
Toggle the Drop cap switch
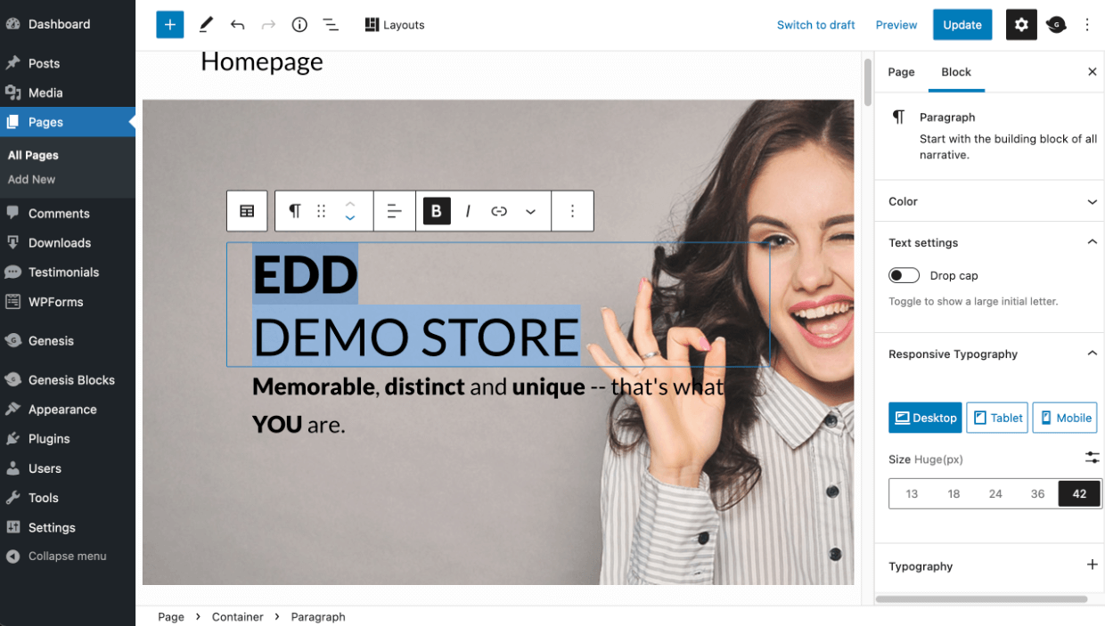(x=904, y=275)
